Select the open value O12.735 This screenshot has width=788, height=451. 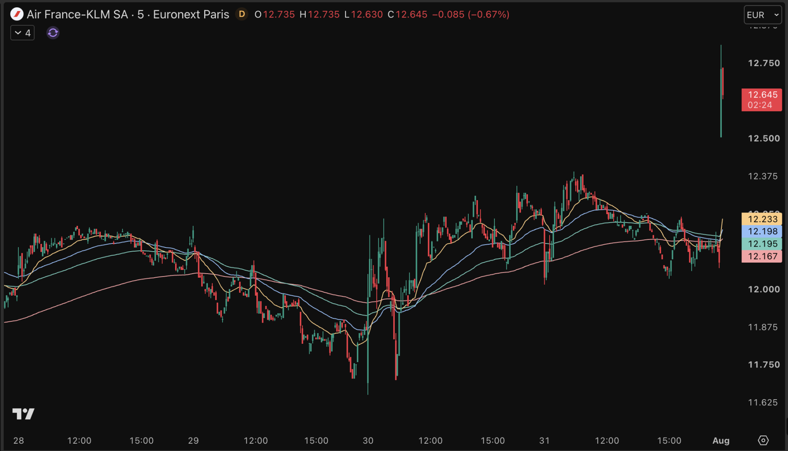pyautogui.click(x=274, y=14)
